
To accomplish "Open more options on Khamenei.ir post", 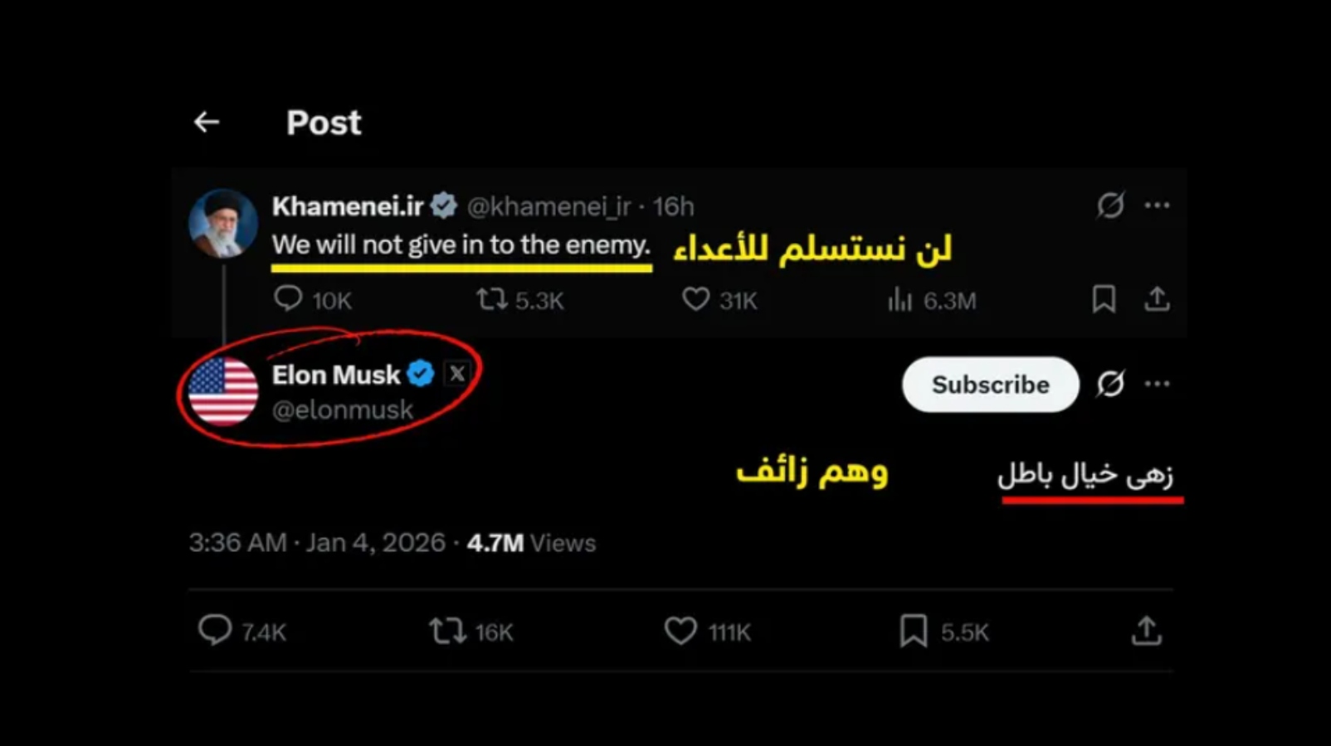I will tap(1157, 205).
